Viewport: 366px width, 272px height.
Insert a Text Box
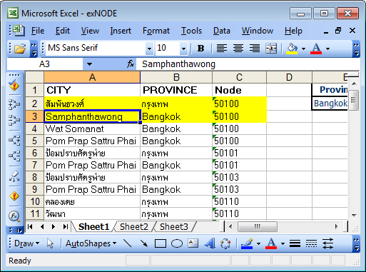click(193, 243)
